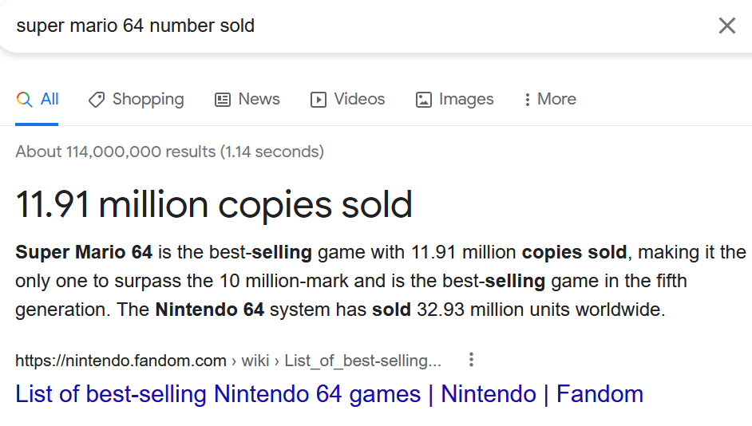Open the News tab label
The width and height of the screenshot is (752, 426).
[x=259, y=99]
